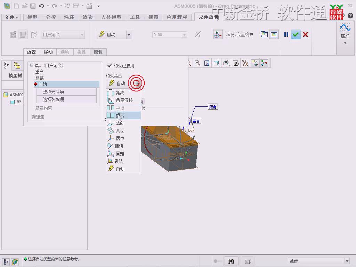Show component in assembly window icon
The width and height of the screenshot is (356, 267).
tap(274, 34)
